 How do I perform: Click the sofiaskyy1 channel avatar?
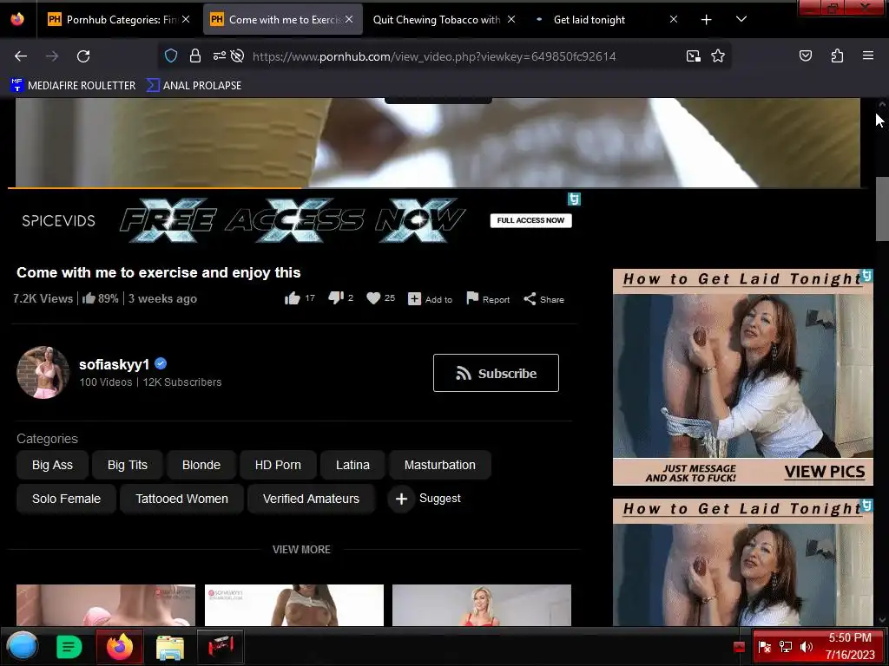(x=43, y=373)
